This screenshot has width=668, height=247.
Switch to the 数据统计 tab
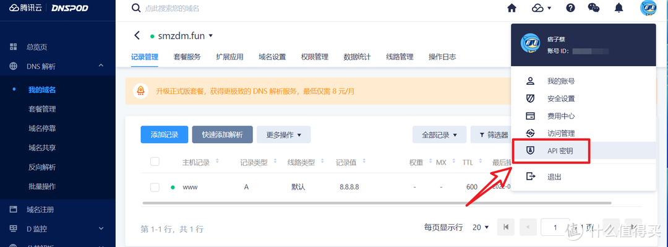pos(357,57)
